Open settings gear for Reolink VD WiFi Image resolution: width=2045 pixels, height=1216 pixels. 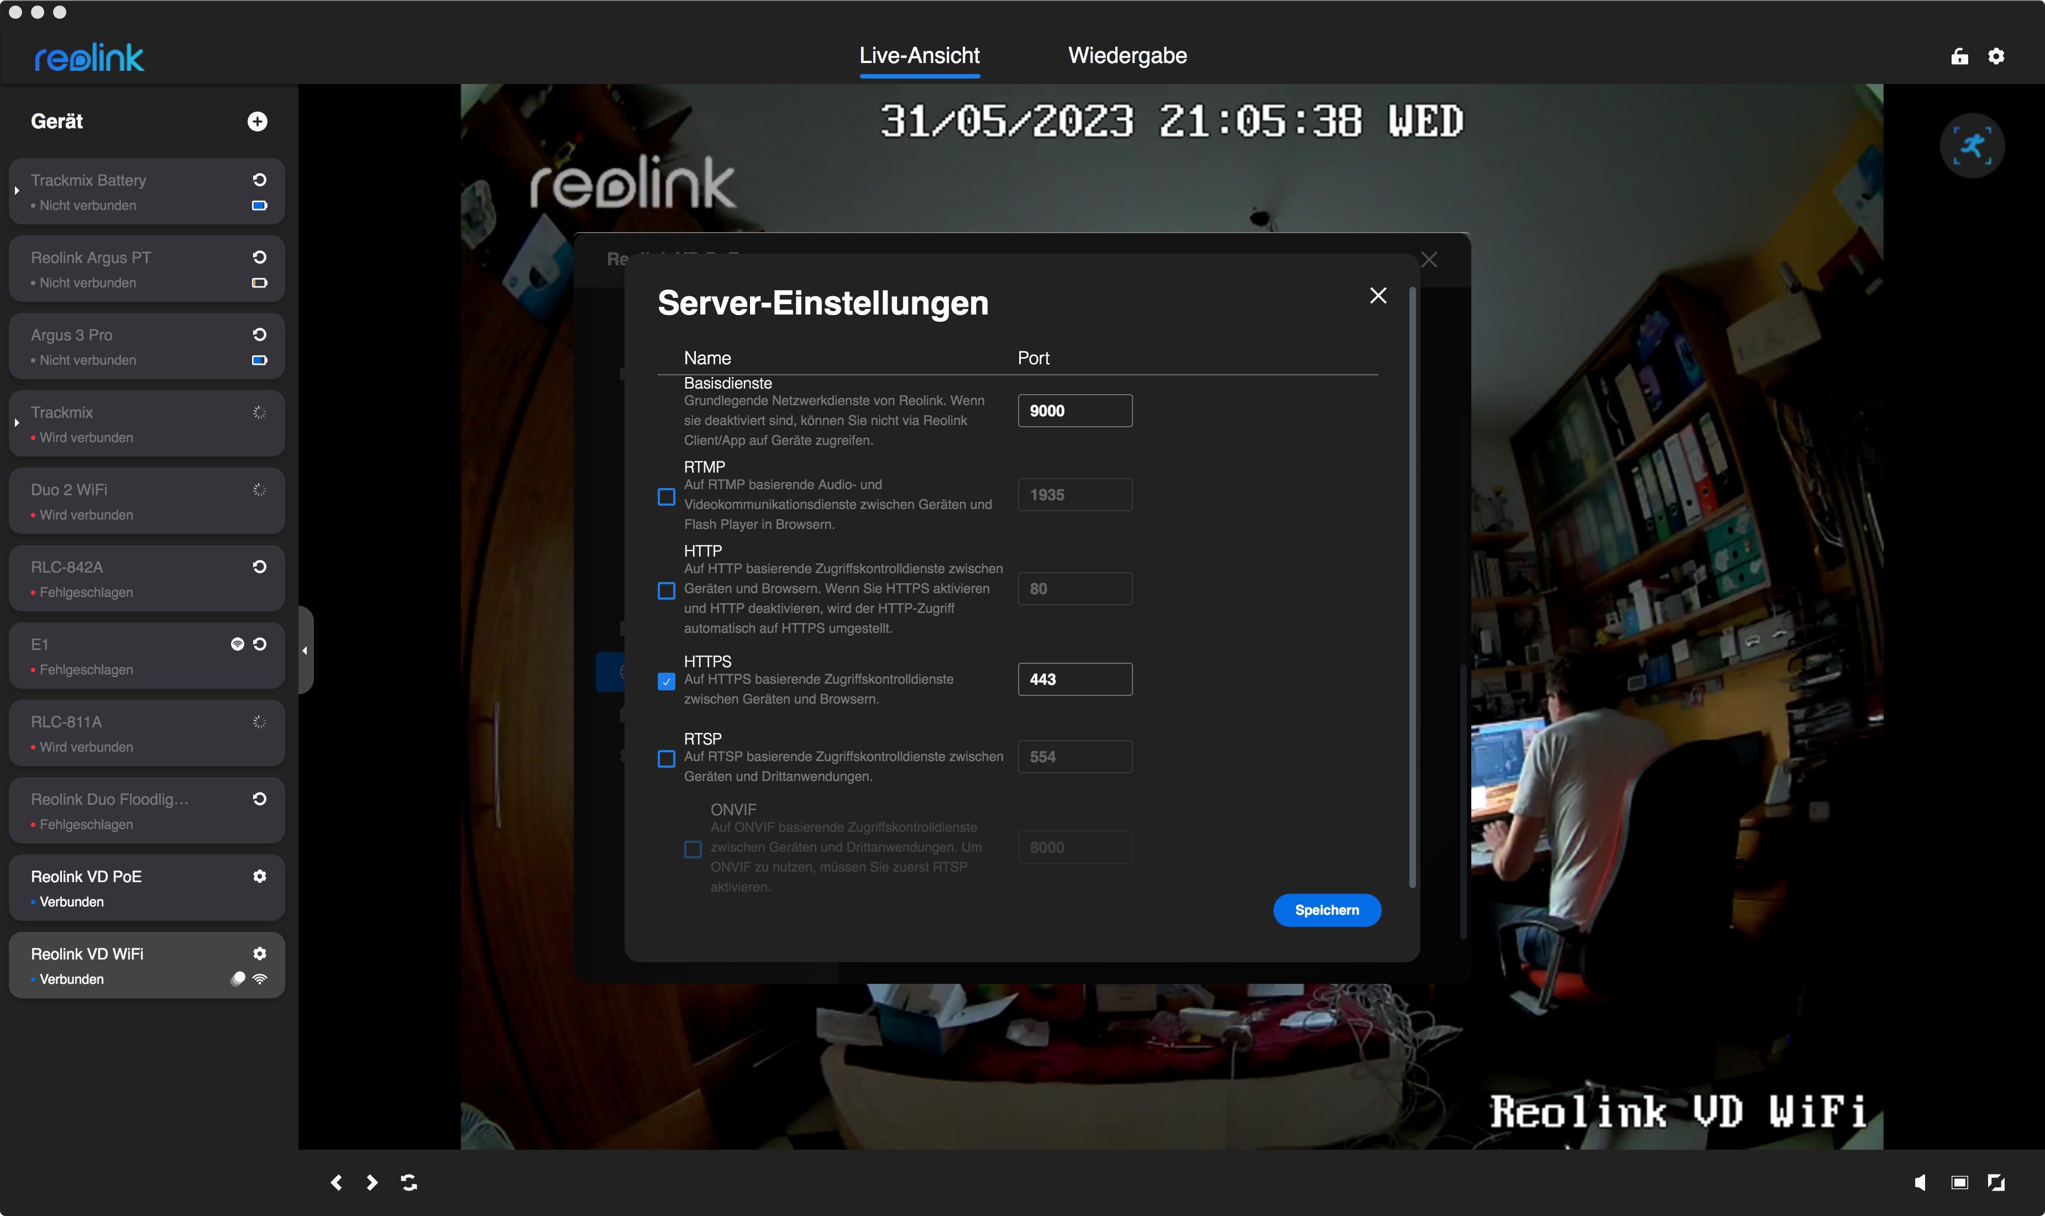(260, 953)
